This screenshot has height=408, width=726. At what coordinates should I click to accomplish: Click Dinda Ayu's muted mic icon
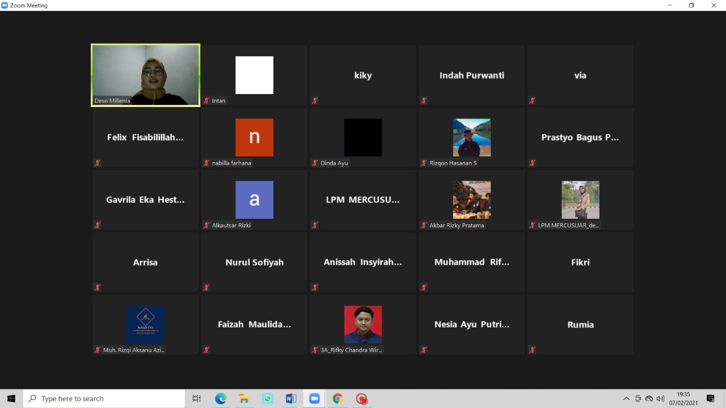click(x=315, y=163)
